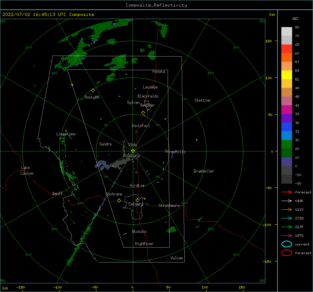This screenshot has width=313, height=292.
Task: Click the Limestone label
Action: point(66,134)
